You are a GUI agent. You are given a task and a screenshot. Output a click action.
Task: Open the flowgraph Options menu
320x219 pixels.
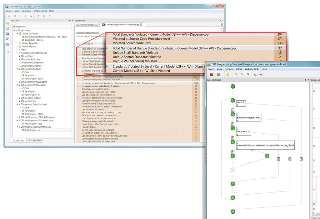coord(229,69)
